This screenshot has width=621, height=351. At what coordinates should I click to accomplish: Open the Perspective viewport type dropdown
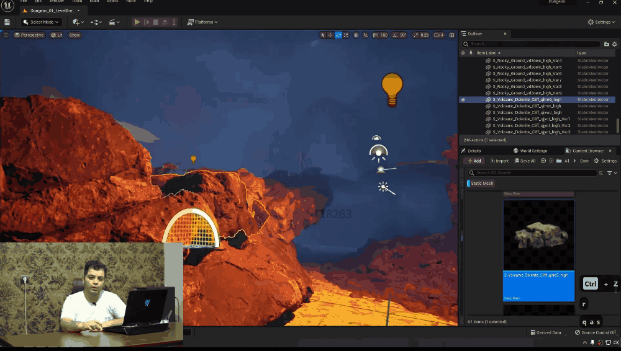[x=29, y=35]
